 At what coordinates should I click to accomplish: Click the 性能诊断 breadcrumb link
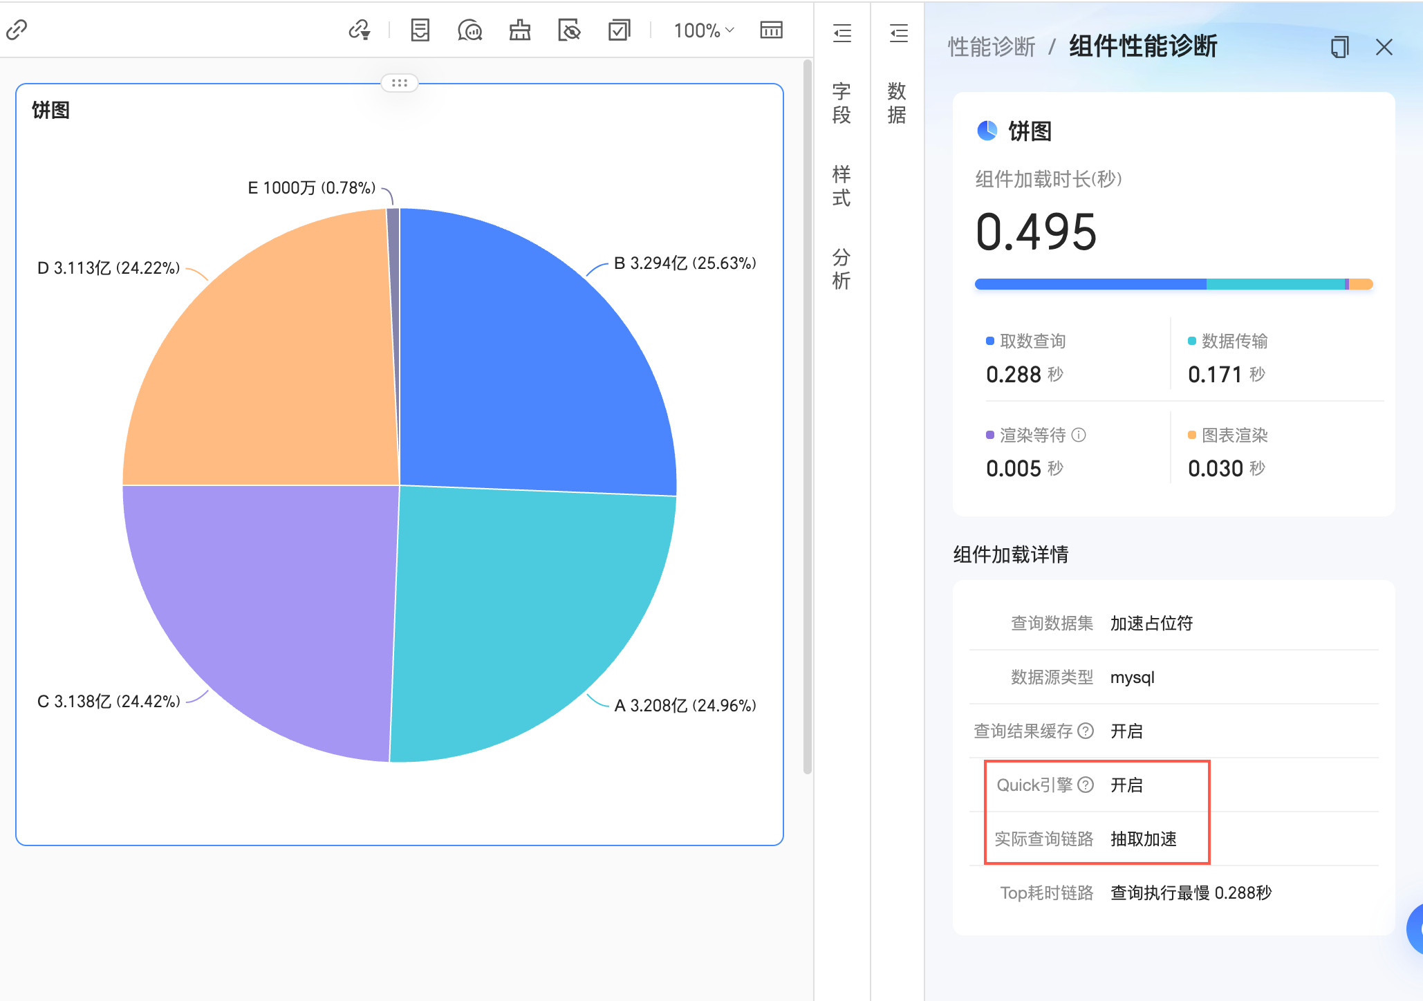click(x=991, y=47)
